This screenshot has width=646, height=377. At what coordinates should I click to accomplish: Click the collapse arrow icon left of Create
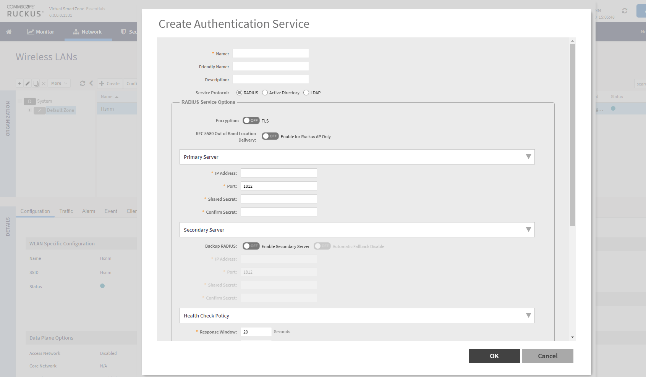(91, 83)
